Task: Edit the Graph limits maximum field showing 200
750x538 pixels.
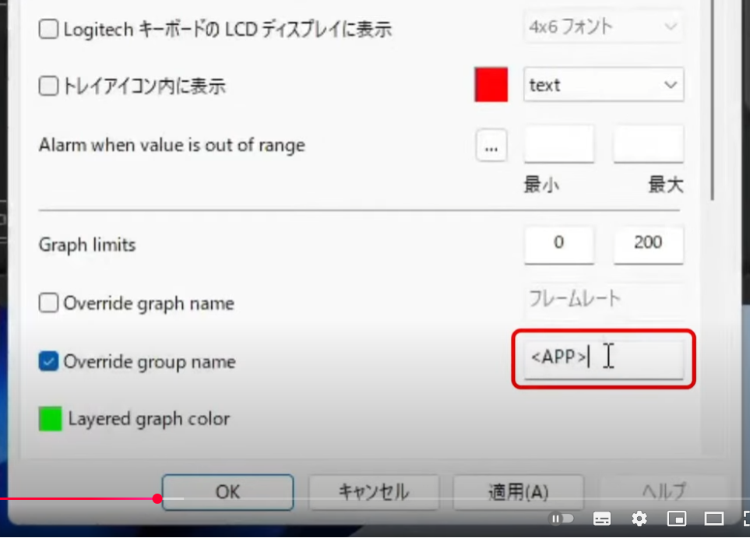Action: [649, 244]
